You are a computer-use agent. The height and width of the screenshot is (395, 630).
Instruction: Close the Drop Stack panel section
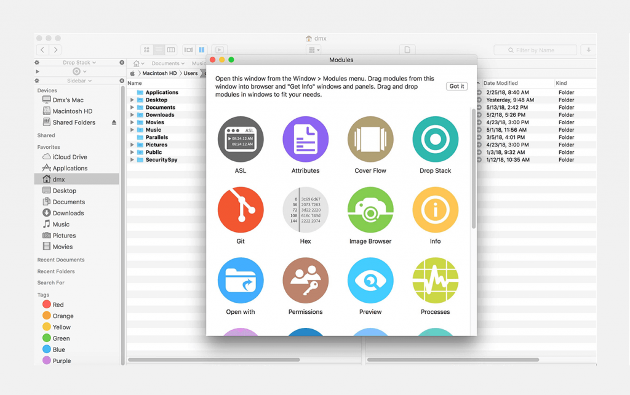(x=122, y=63)
